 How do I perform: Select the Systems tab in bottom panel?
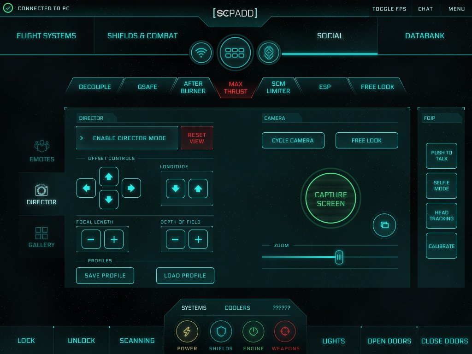(194, 307)
